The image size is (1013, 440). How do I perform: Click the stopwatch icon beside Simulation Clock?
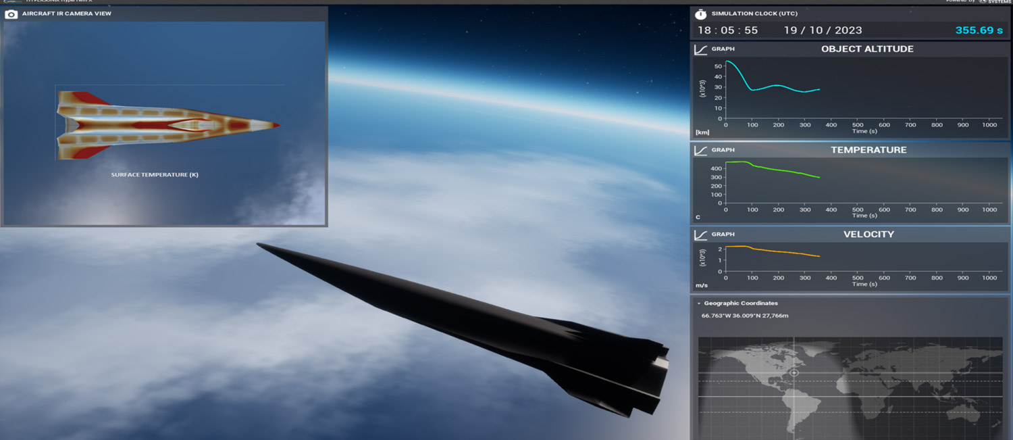(701, 14)
